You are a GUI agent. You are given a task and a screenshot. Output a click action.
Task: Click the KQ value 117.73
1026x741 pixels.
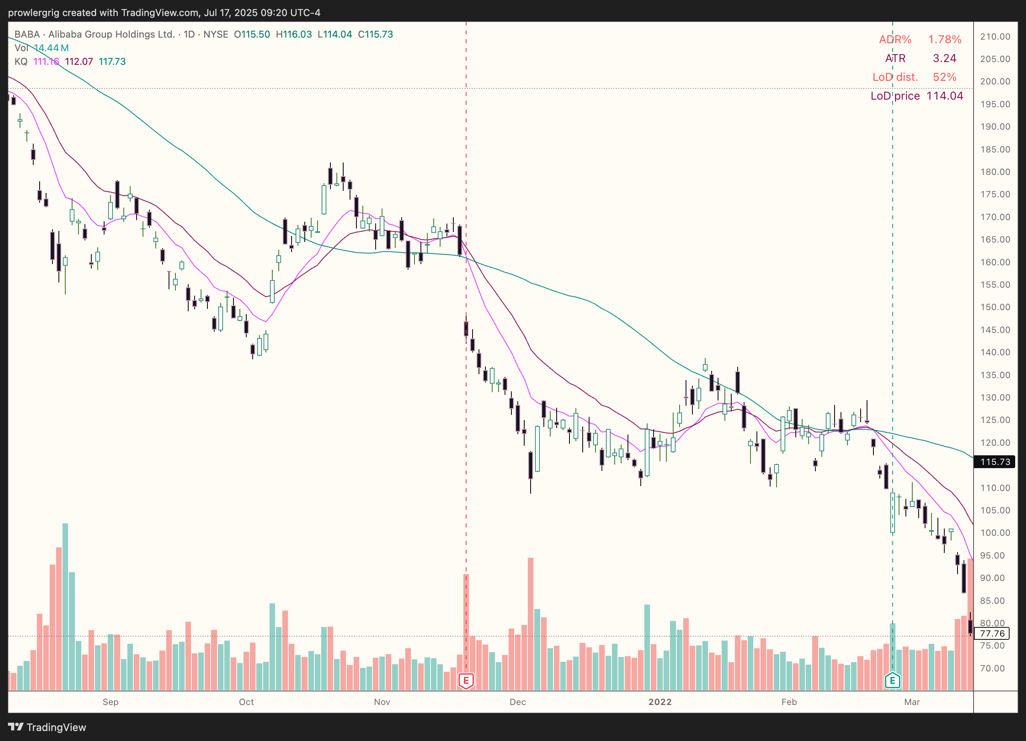(112, 62)
